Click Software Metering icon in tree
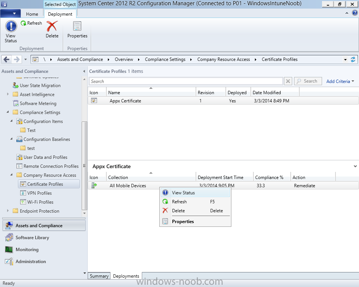This screenshot has height=287, width=359. click(x=16, y=104)
